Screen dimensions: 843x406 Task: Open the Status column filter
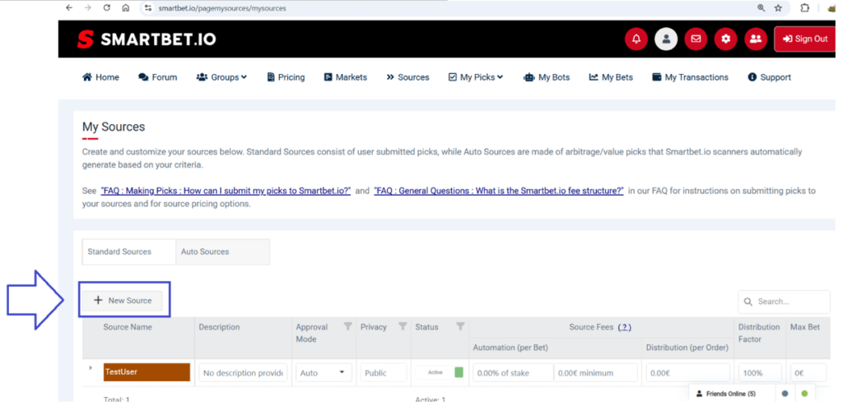coord(460,327)
